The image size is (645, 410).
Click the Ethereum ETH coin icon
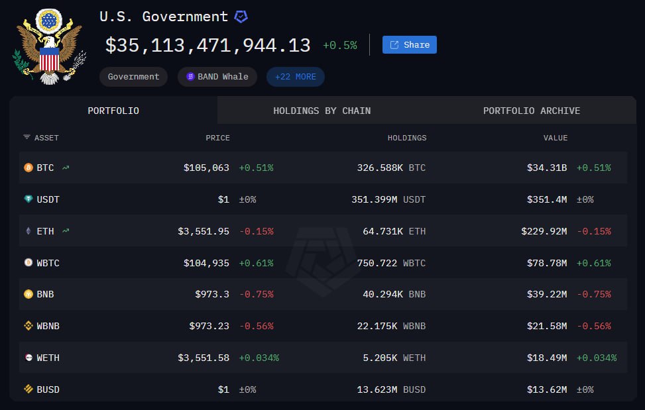click(x=28, y=231)
